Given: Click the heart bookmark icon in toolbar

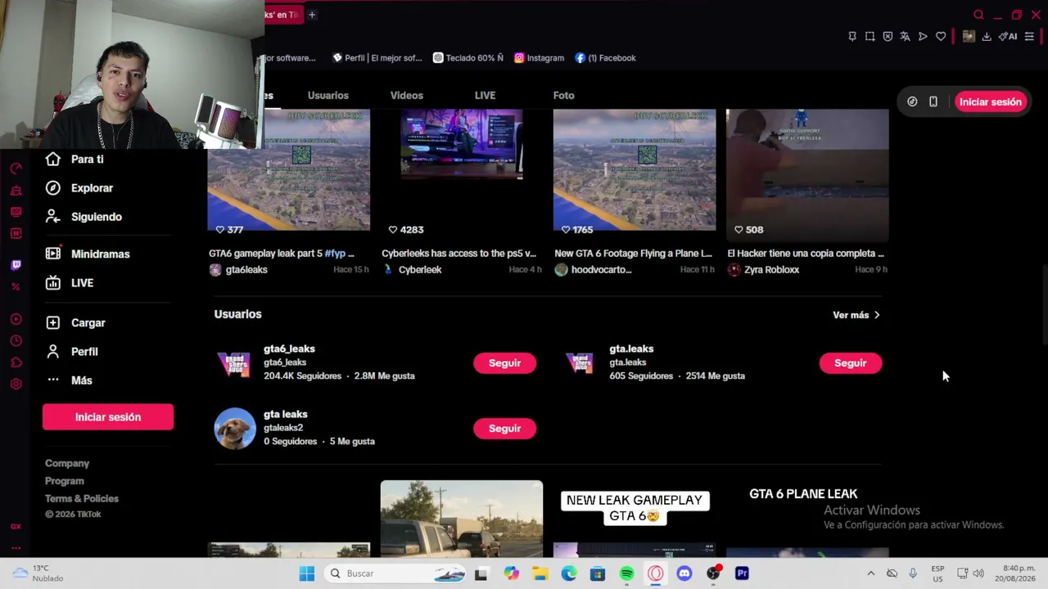Looking at the screenshot, I should pos(941,37).
